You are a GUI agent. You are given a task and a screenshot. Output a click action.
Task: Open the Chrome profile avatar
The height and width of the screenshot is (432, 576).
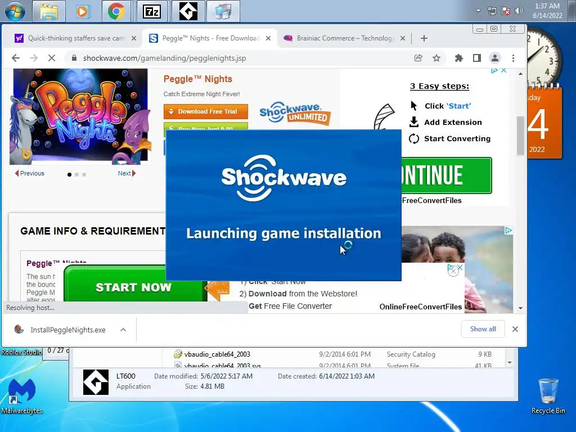point(495,58)
